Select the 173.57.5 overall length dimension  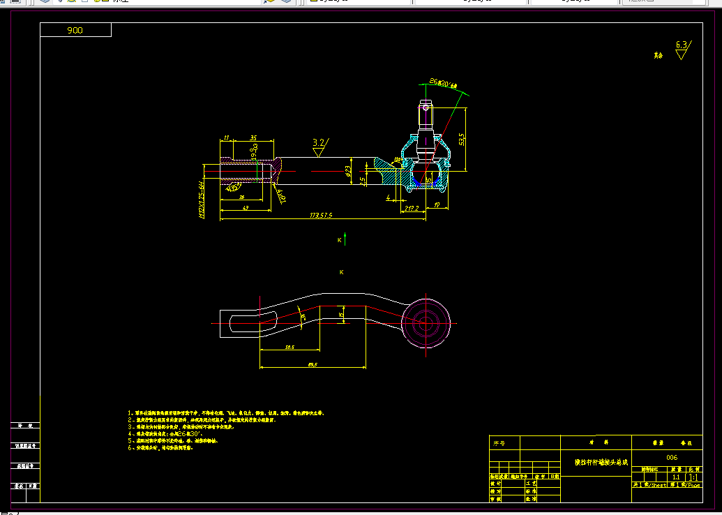click(x=321, y=215)
